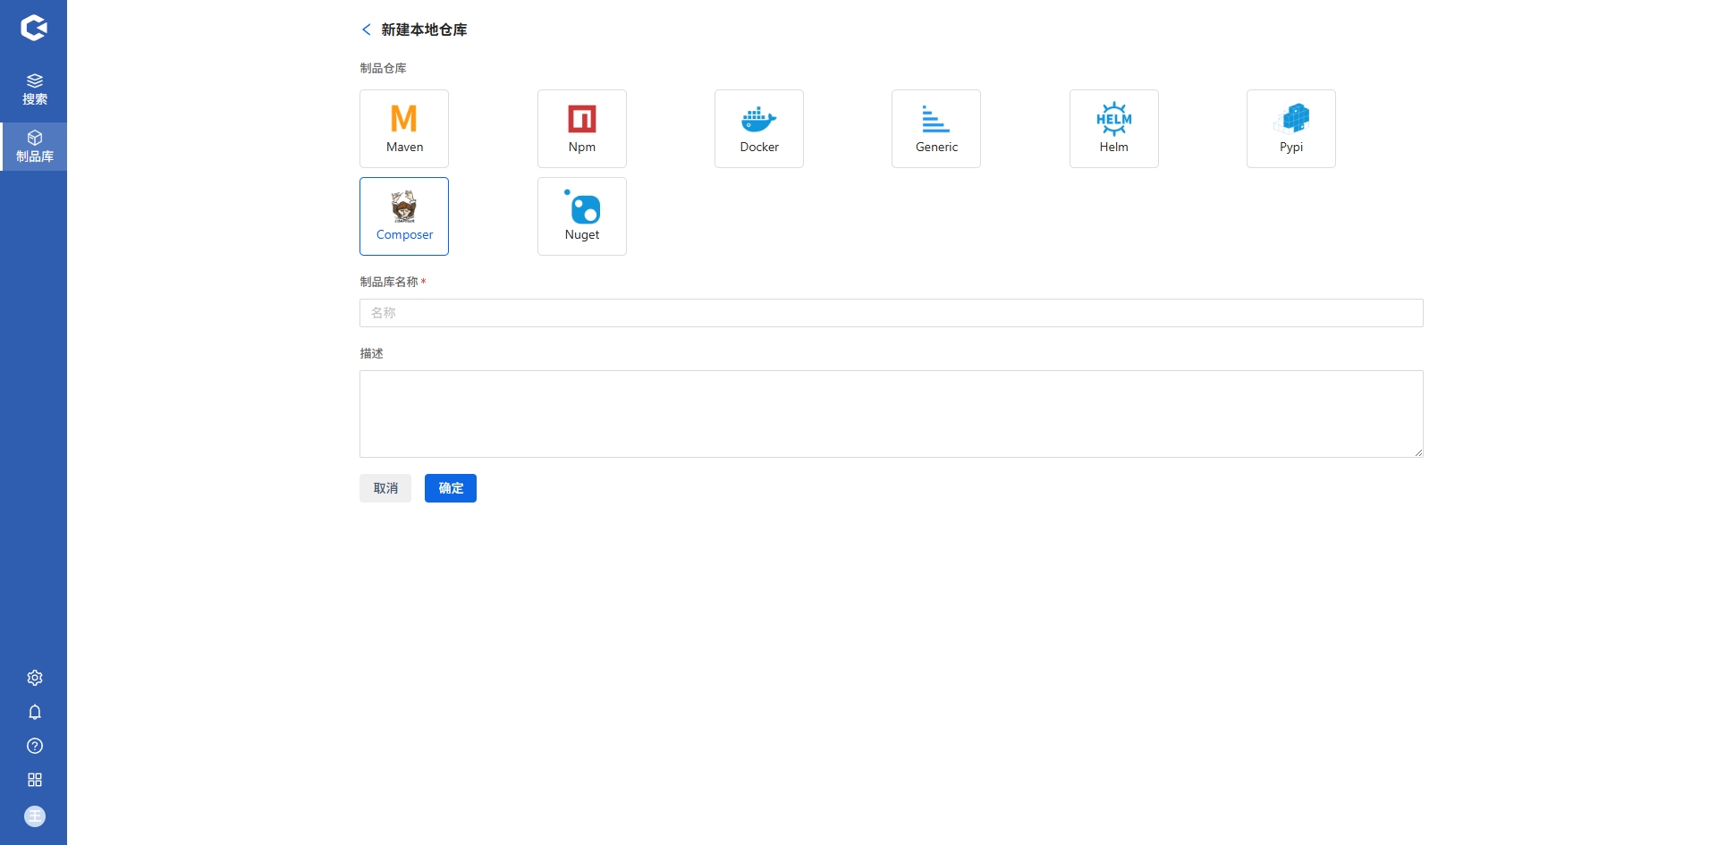This screenshot has width=1717, height=845.
Task: Select the Maven repository type
Action: coord(404,129)
